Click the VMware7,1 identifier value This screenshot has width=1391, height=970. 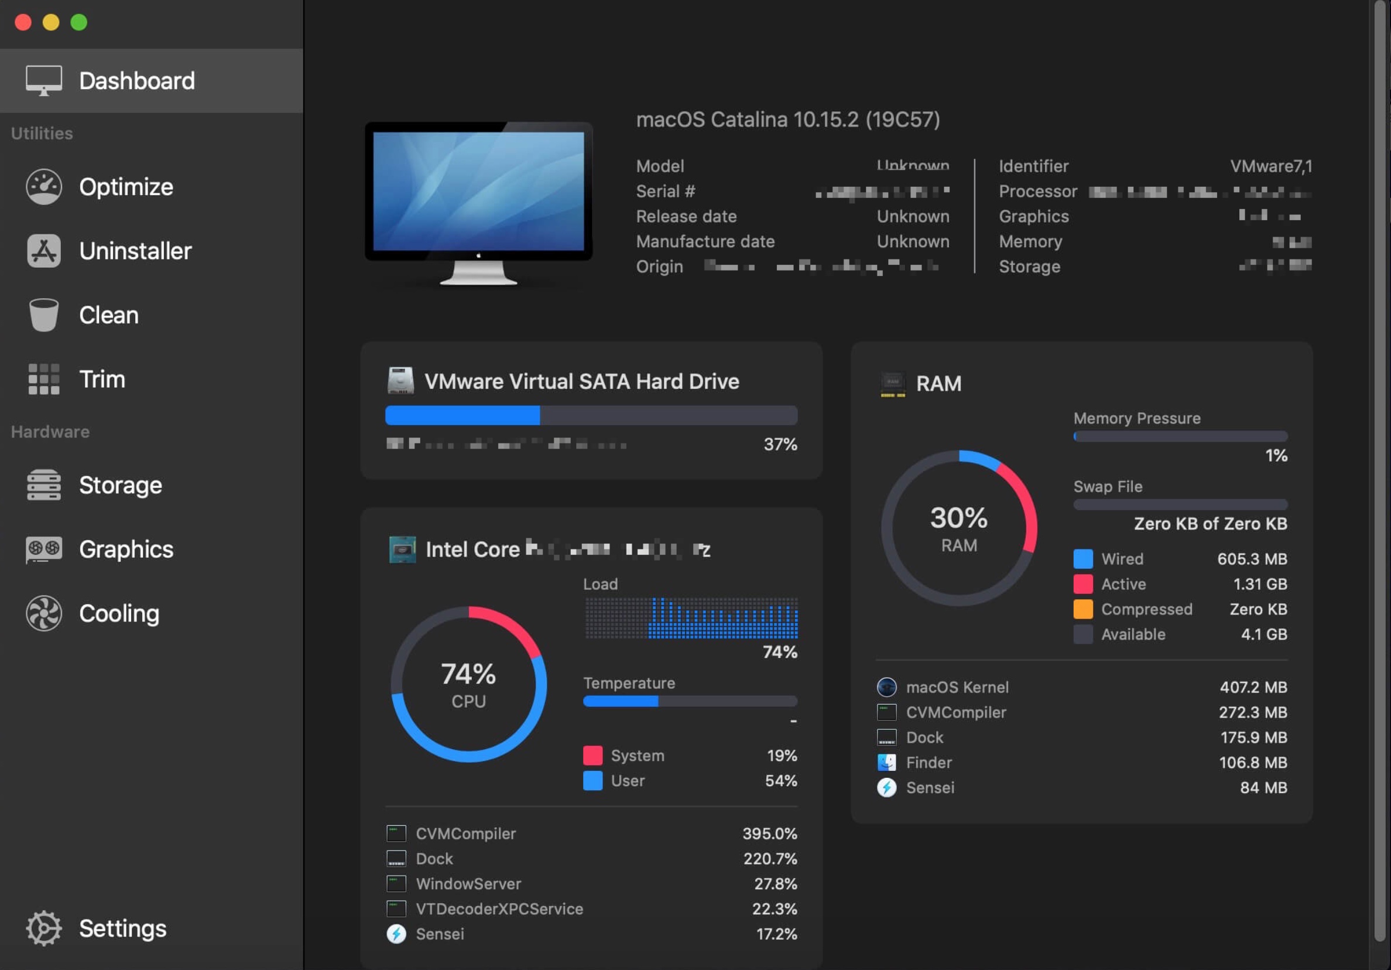click(1271, 166)
